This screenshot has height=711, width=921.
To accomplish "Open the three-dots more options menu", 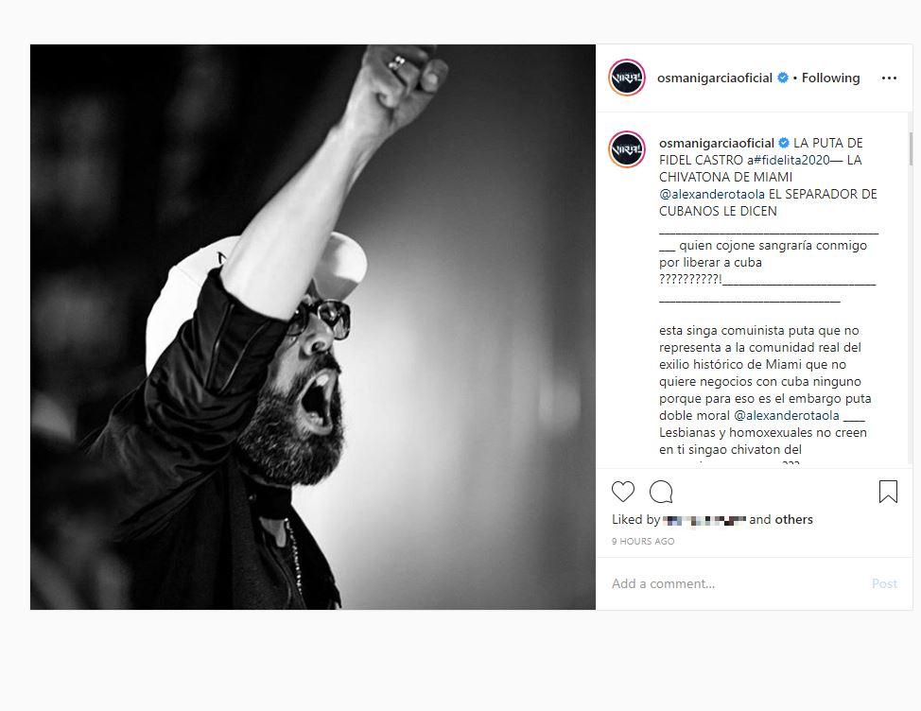I will pos(889,78).
